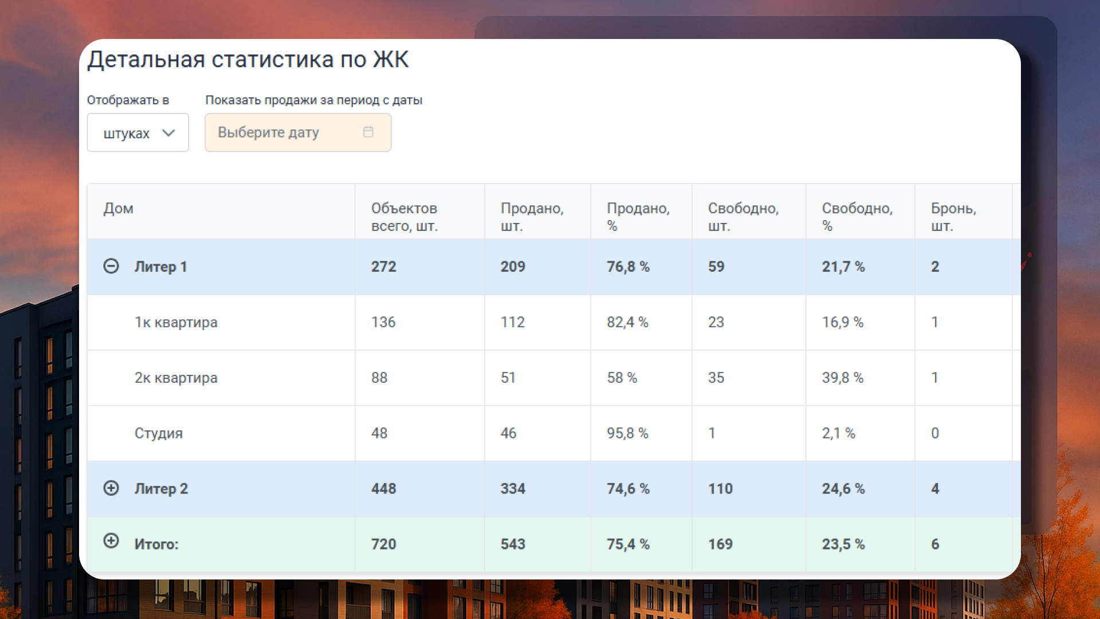
Task: Click the Бронь, шт. column header
Action: pos(953,217)
